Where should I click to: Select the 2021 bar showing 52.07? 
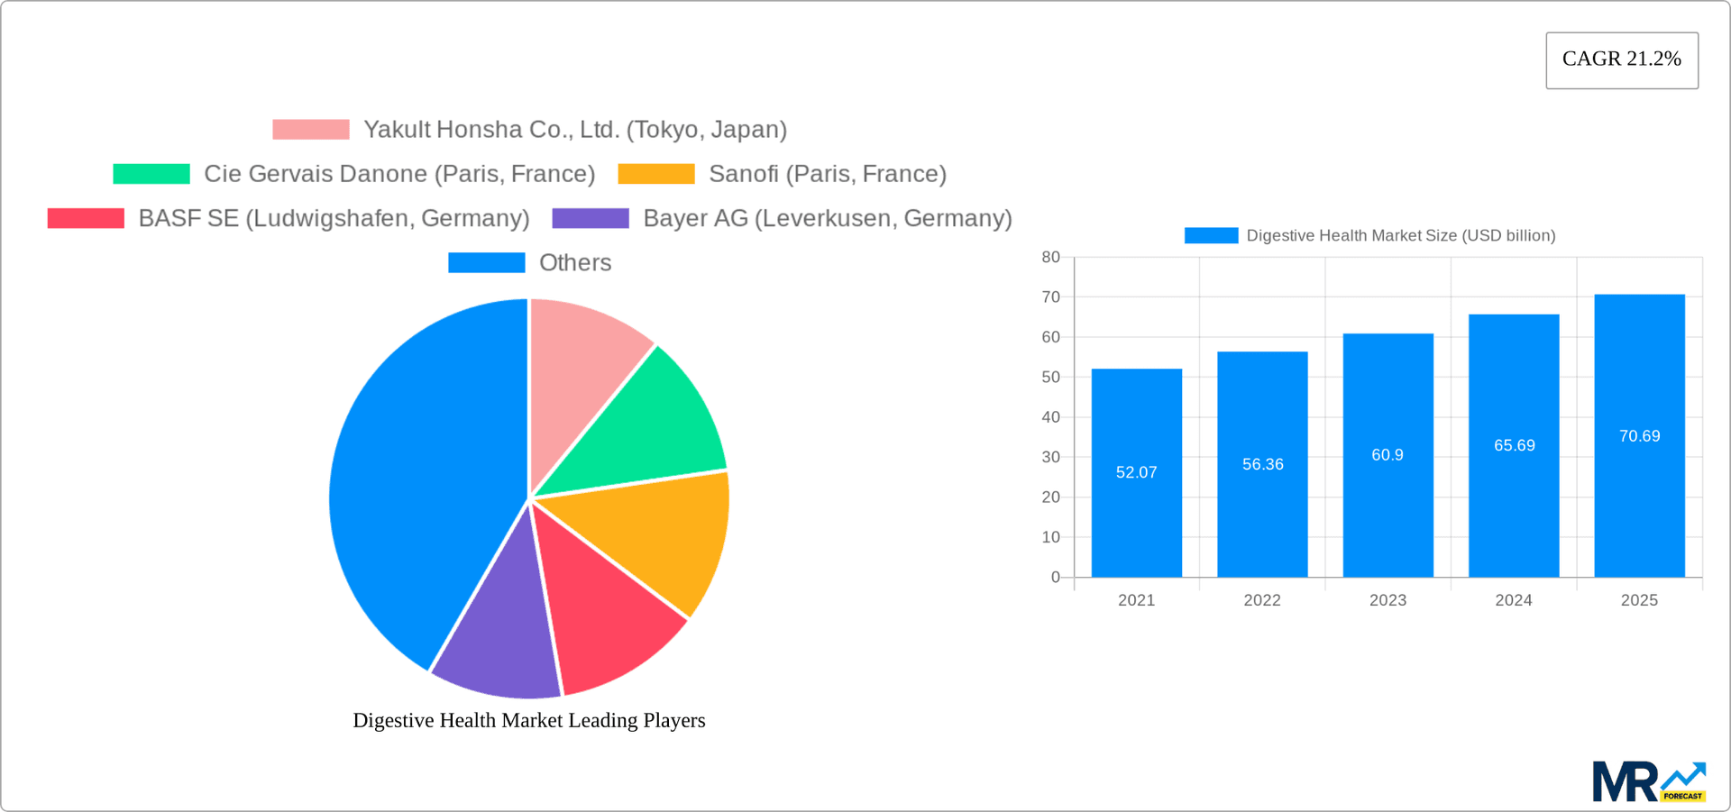click(1136, 473)
